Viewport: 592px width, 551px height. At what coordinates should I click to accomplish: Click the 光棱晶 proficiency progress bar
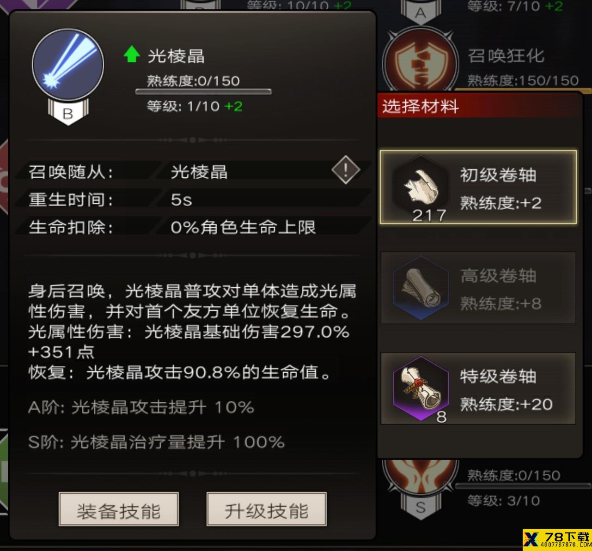pyautogui.click(x=203, y=91)
